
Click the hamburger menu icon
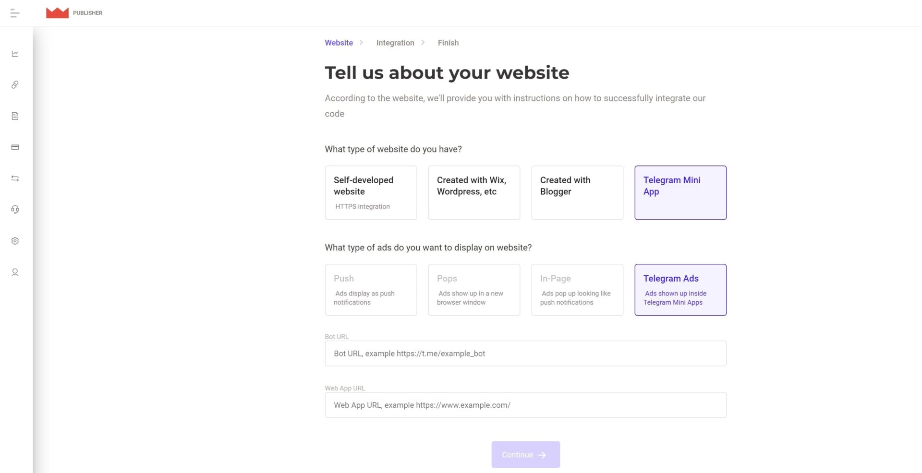[x=15, y=13]
